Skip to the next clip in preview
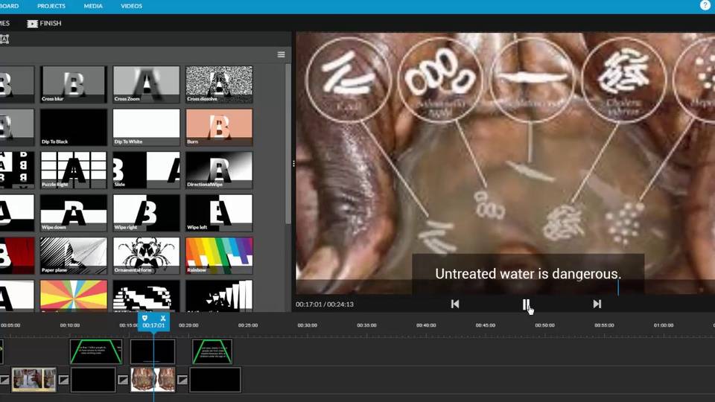715x402 pixels. [x=597, y=304]
